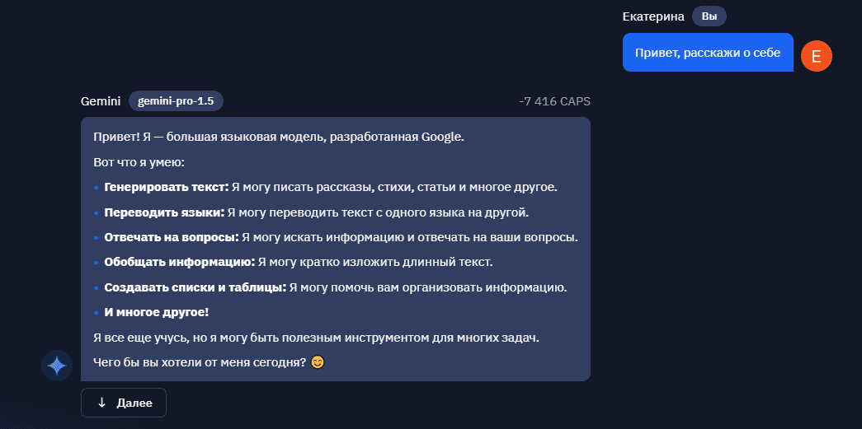Click the Привет, расскажи о себе message bubble
This screenshot has width=862, height=429.
pyautogui.click(x=708, y=53)
